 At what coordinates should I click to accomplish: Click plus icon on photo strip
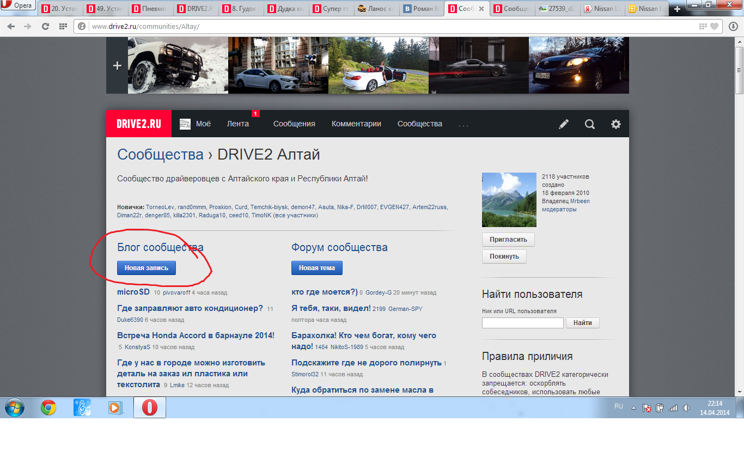(117, 66)
